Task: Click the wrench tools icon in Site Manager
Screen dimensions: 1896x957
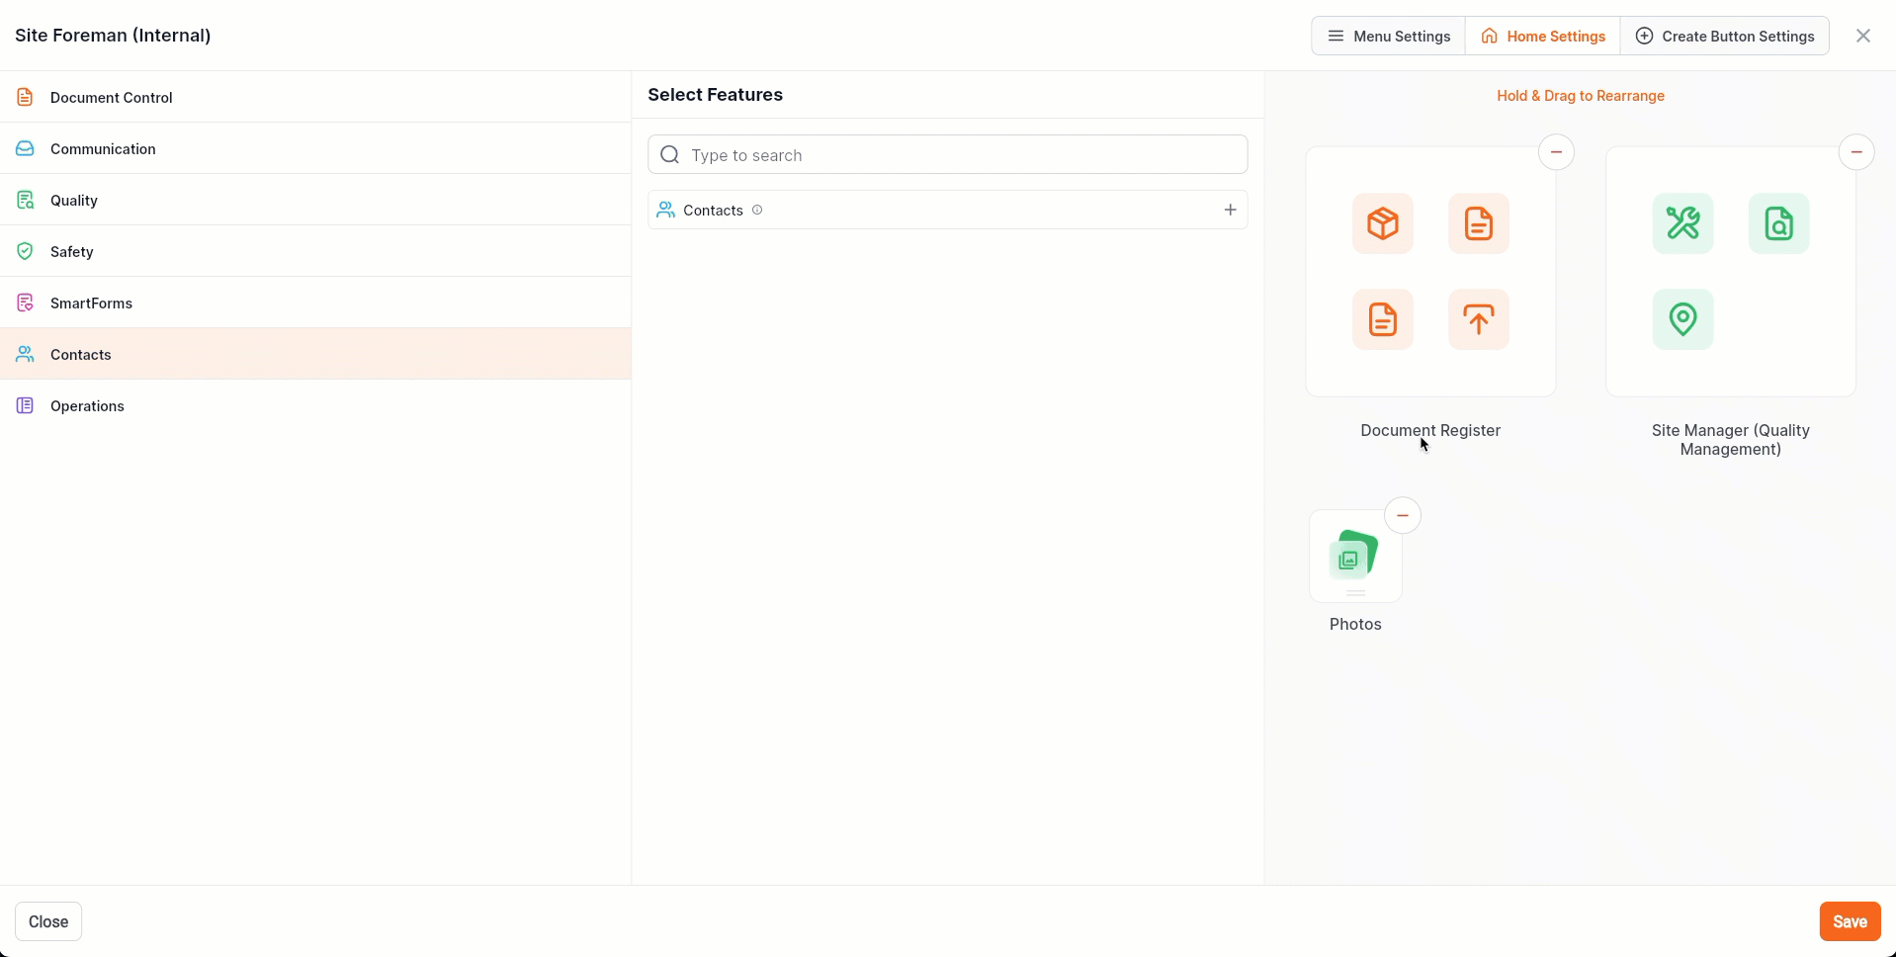Action: point(1681,223)
